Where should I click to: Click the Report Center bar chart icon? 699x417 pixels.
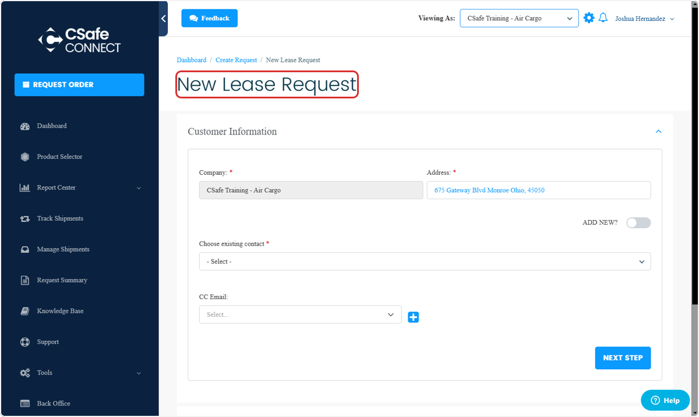25,188
